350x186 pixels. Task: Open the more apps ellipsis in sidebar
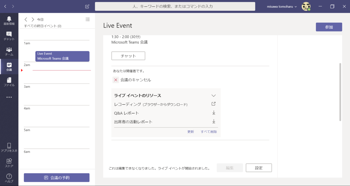click(x=9, y=97)
